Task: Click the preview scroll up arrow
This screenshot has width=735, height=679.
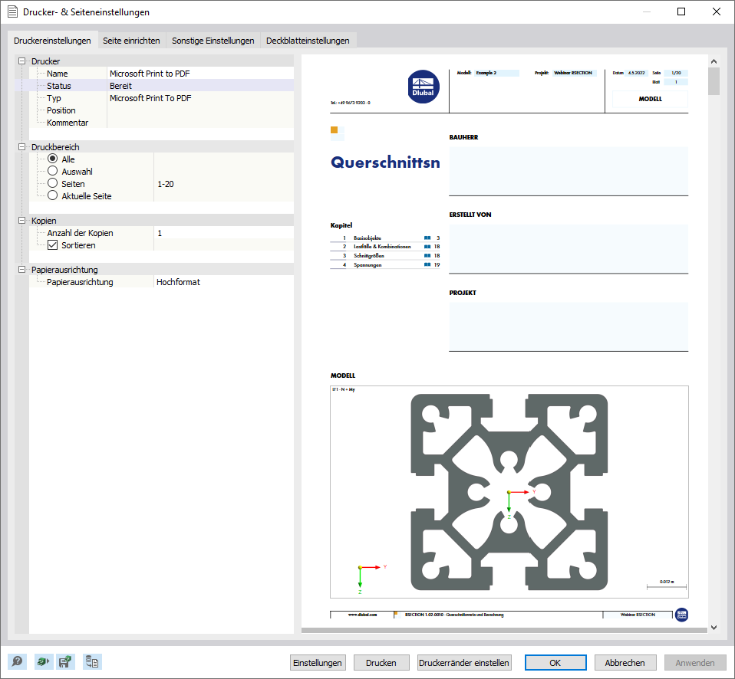Action: (714, 61)
